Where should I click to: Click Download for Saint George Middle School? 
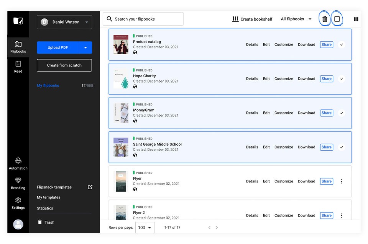coord(307,147)
